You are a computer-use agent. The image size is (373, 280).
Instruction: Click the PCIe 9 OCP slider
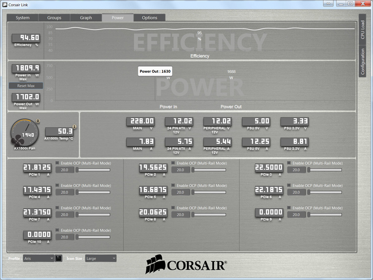pyautogui.click(x=325, y=215)
